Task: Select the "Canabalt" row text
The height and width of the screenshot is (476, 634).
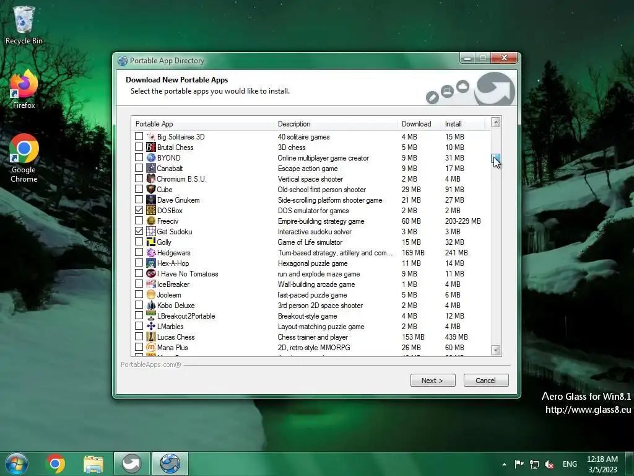Action: (170, 169)
